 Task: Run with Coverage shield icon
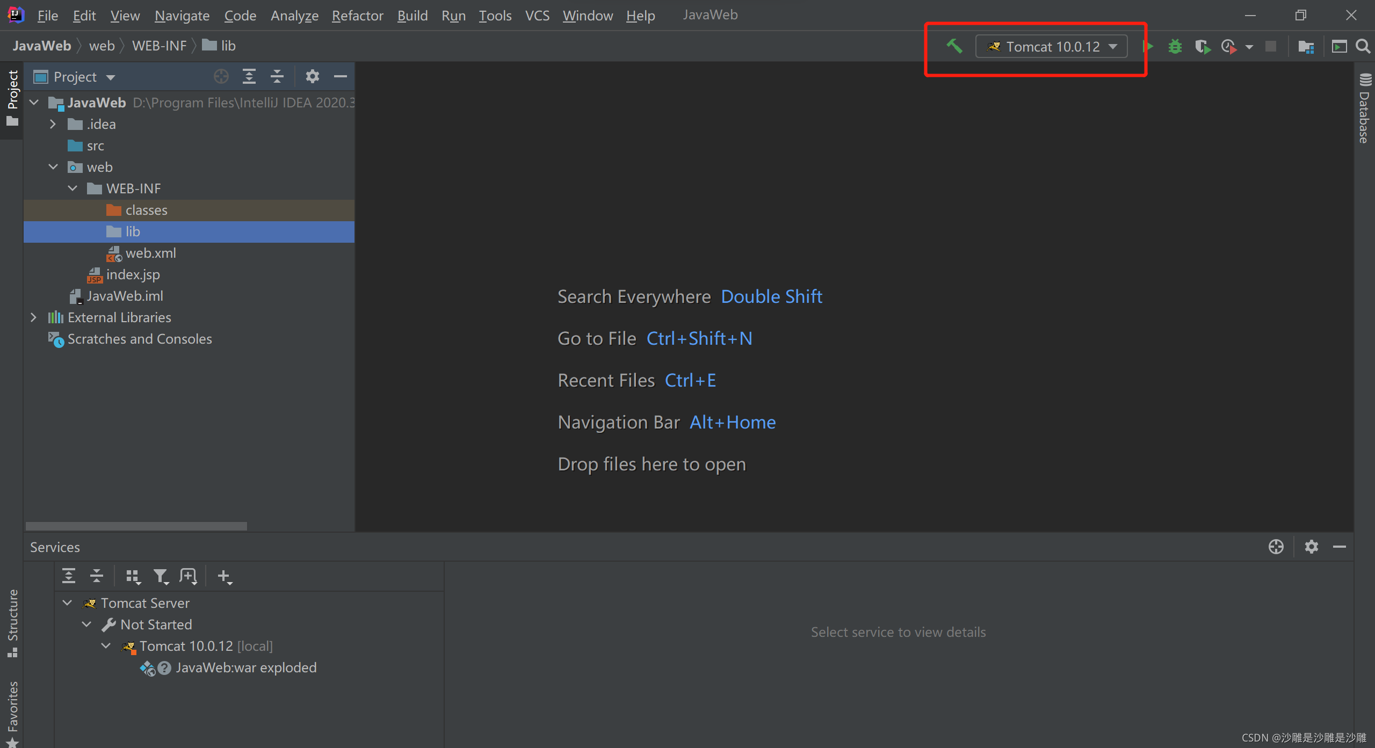click(x=1202, y=47)
